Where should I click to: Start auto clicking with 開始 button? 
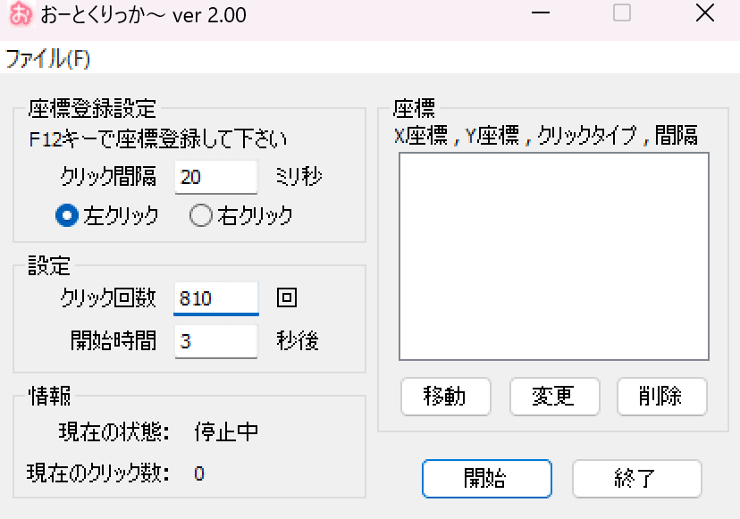click(x=486, y=479)
